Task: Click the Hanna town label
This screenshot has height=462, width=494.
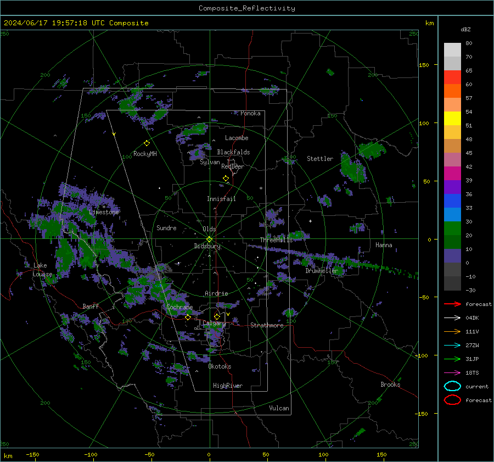Action: tap(384, 245)
